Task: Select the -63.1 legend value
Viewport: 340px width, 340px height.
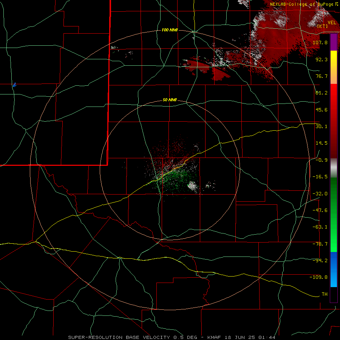Action: tap(320, 227)
